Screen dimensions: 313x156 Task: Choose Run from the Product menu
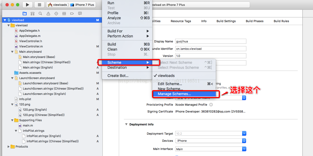click(x=127, y=3)
